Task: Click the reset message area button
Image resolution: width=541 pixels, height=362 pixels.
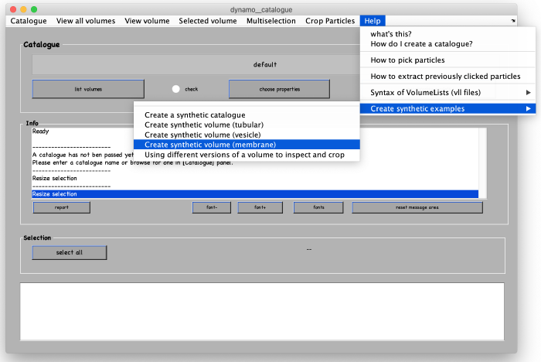Action: 417,207
